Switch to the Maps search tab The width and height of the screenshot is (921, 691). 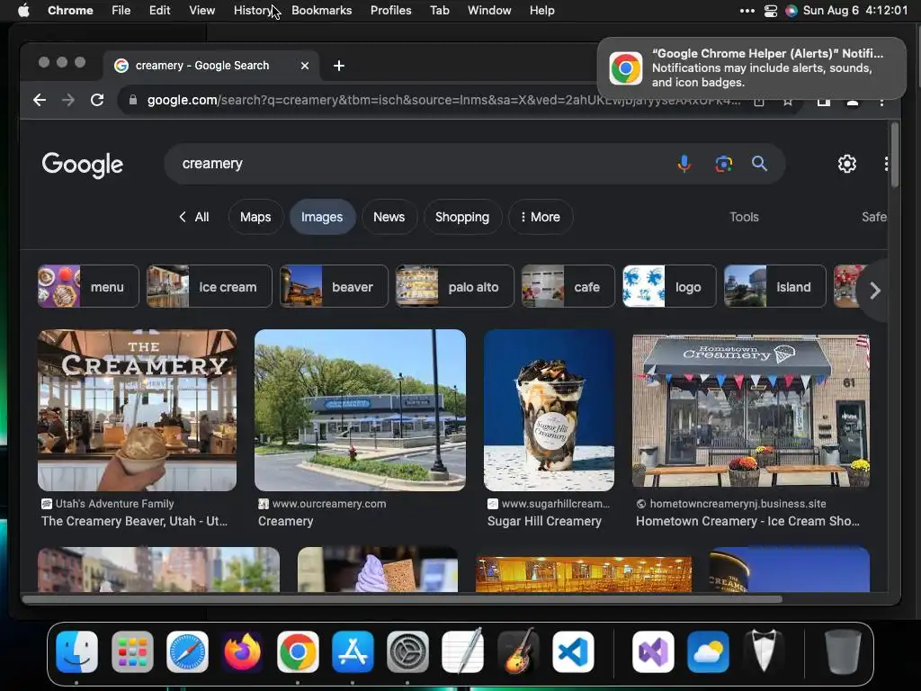[x=255, y=217]
